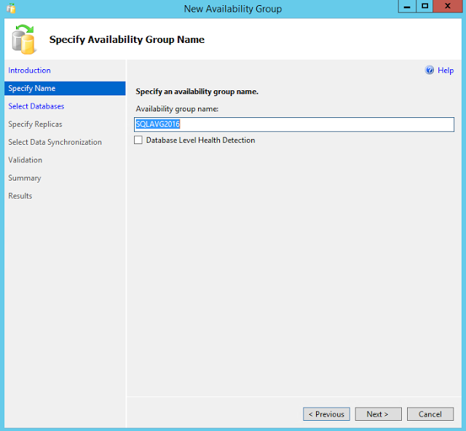Enable Database Level Health Detection checkbox
This screenshot has height=431, width=466.
tap(138, 140)
